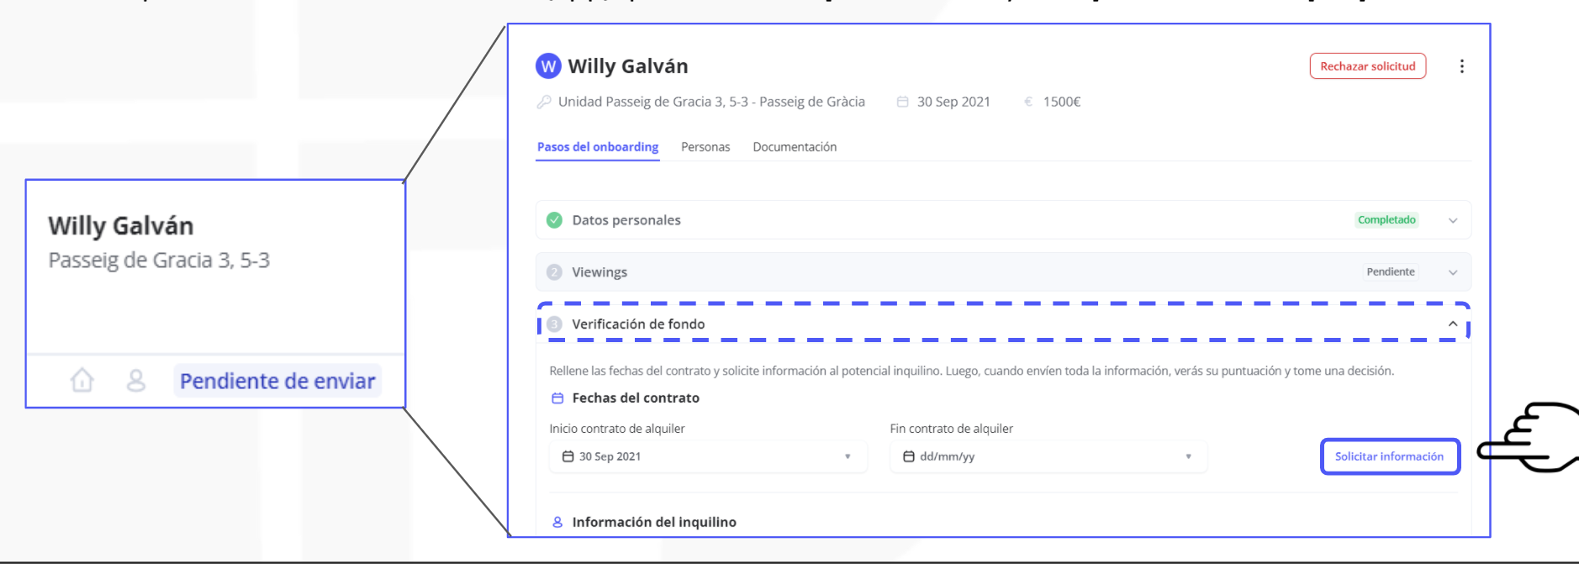Click the Pendiente de enviar status badge
This screenshot has height=564, width=1579.
point(277,381)
